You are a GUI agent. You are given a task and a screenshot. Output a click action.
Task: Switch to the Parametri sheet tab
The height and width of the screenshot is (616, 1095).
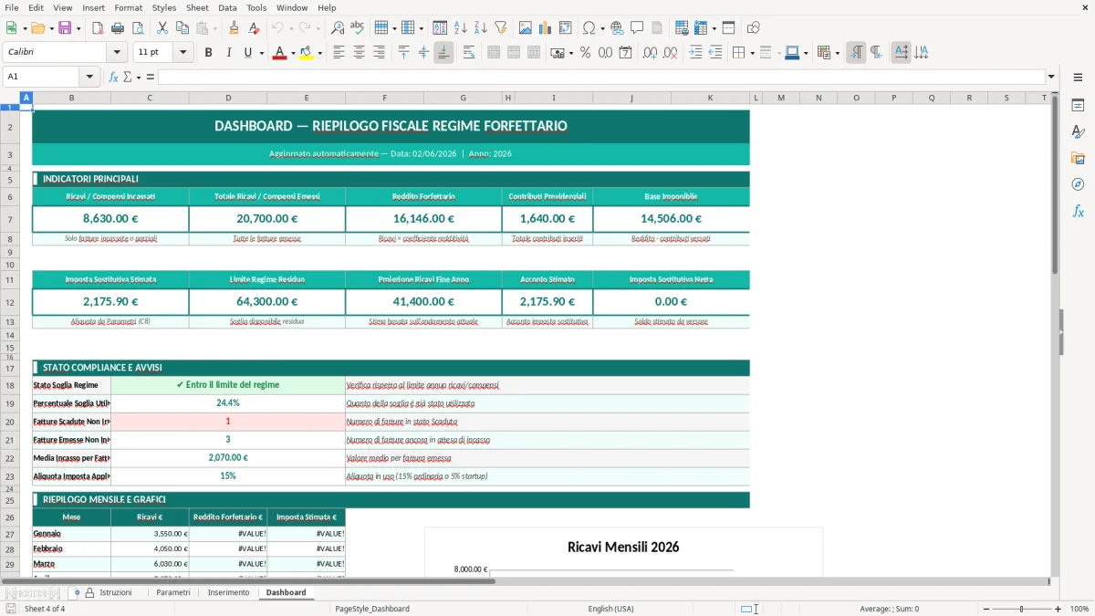[173, 592]
